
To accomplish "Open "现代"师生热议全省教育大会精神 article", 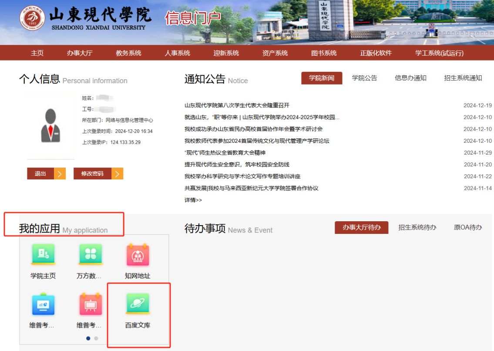I will pos(225,152).
